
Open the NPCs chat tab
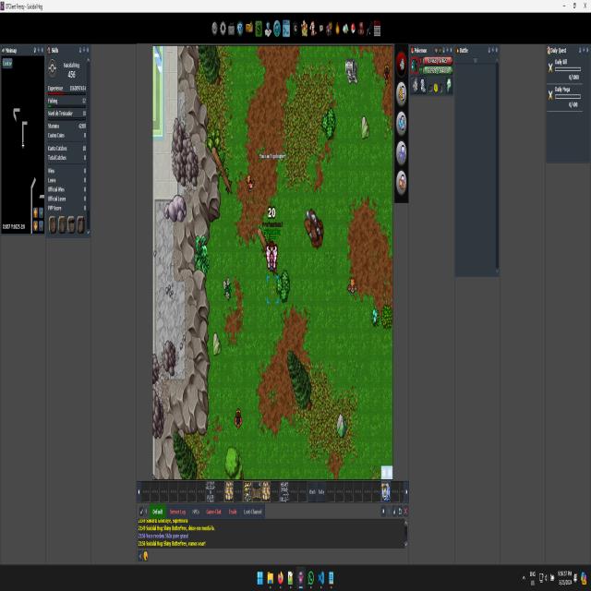click(196, 512)
